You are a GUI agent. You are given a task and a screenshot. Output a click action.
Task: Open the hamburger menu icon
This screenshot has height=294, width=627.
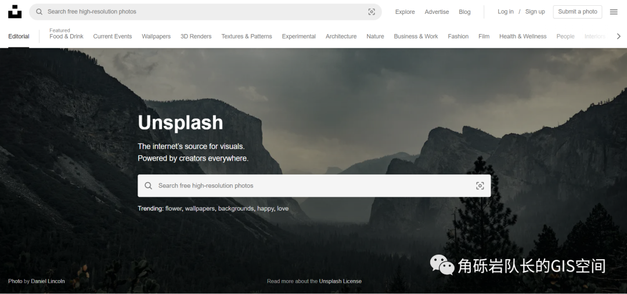[x=614, y=12]
